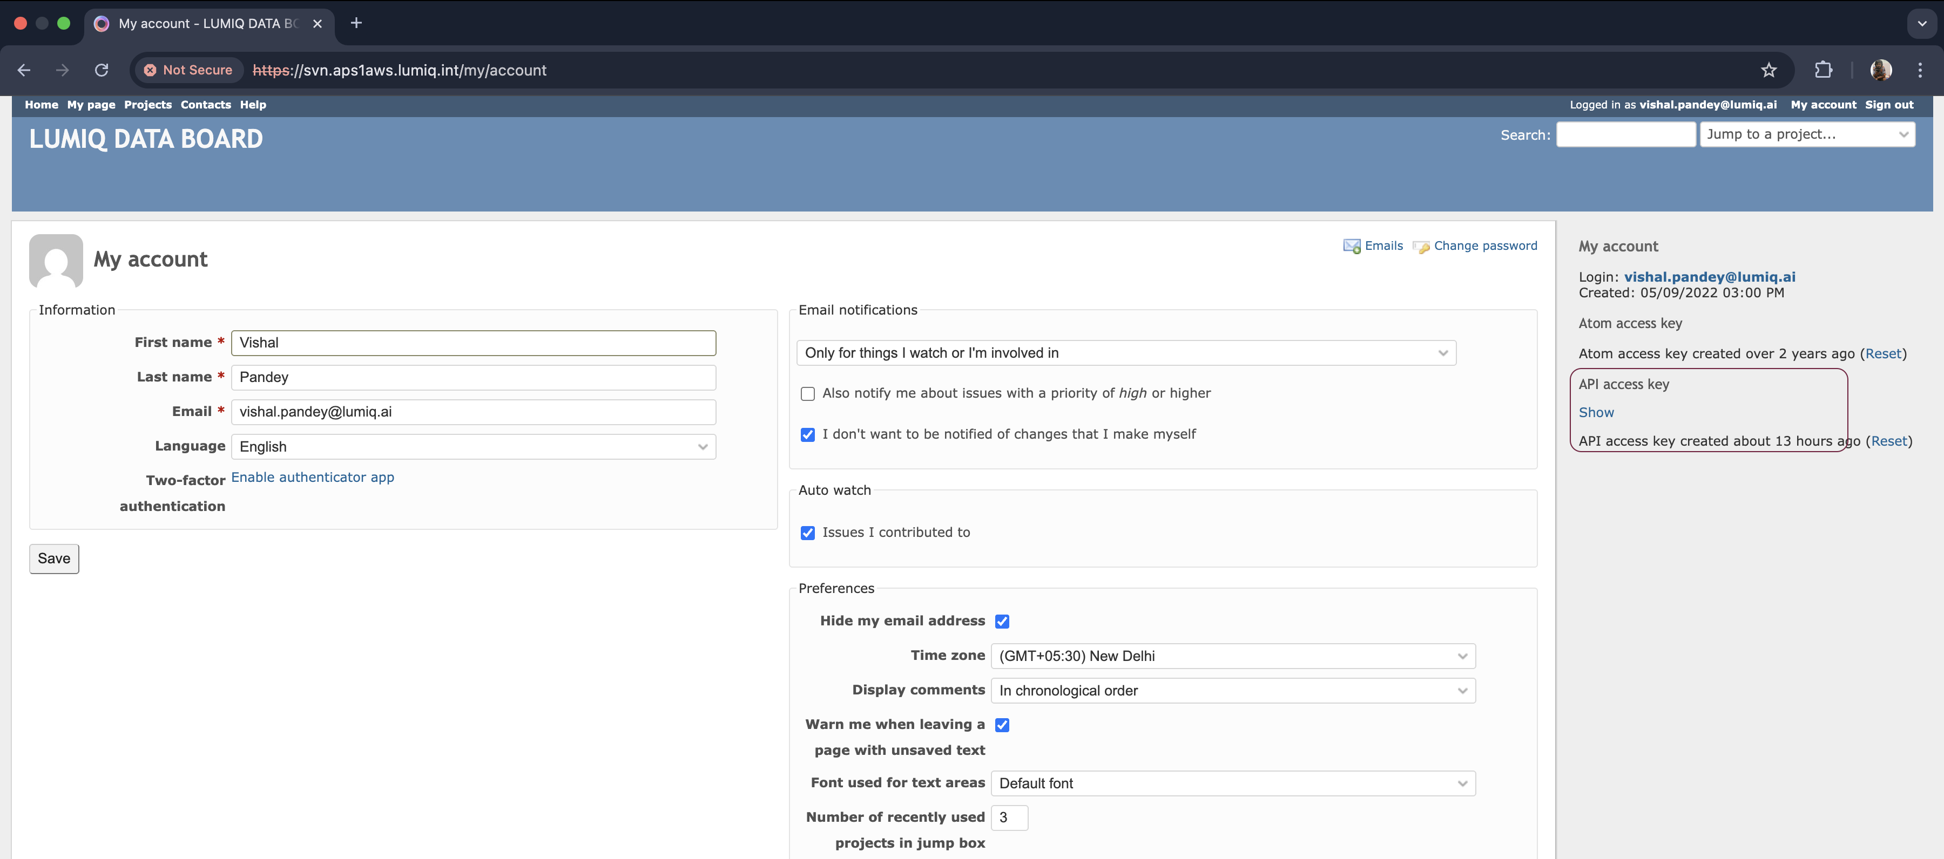
Task: Click the back navigation arrow
Action: pos(24,70)
